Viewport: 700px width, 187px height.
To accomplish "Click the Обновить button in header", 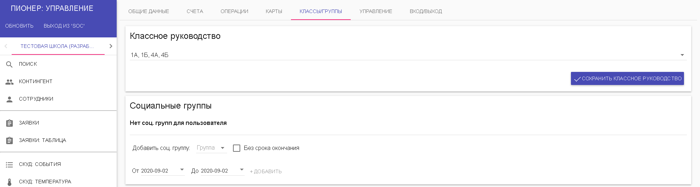I will pos(19,26).
